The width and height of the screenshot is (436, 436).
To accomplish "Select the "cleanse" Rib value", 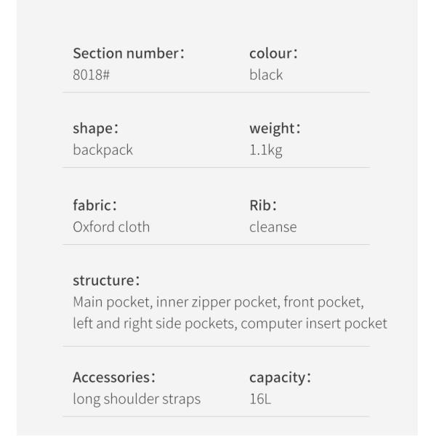I will [x=272, y=227].
